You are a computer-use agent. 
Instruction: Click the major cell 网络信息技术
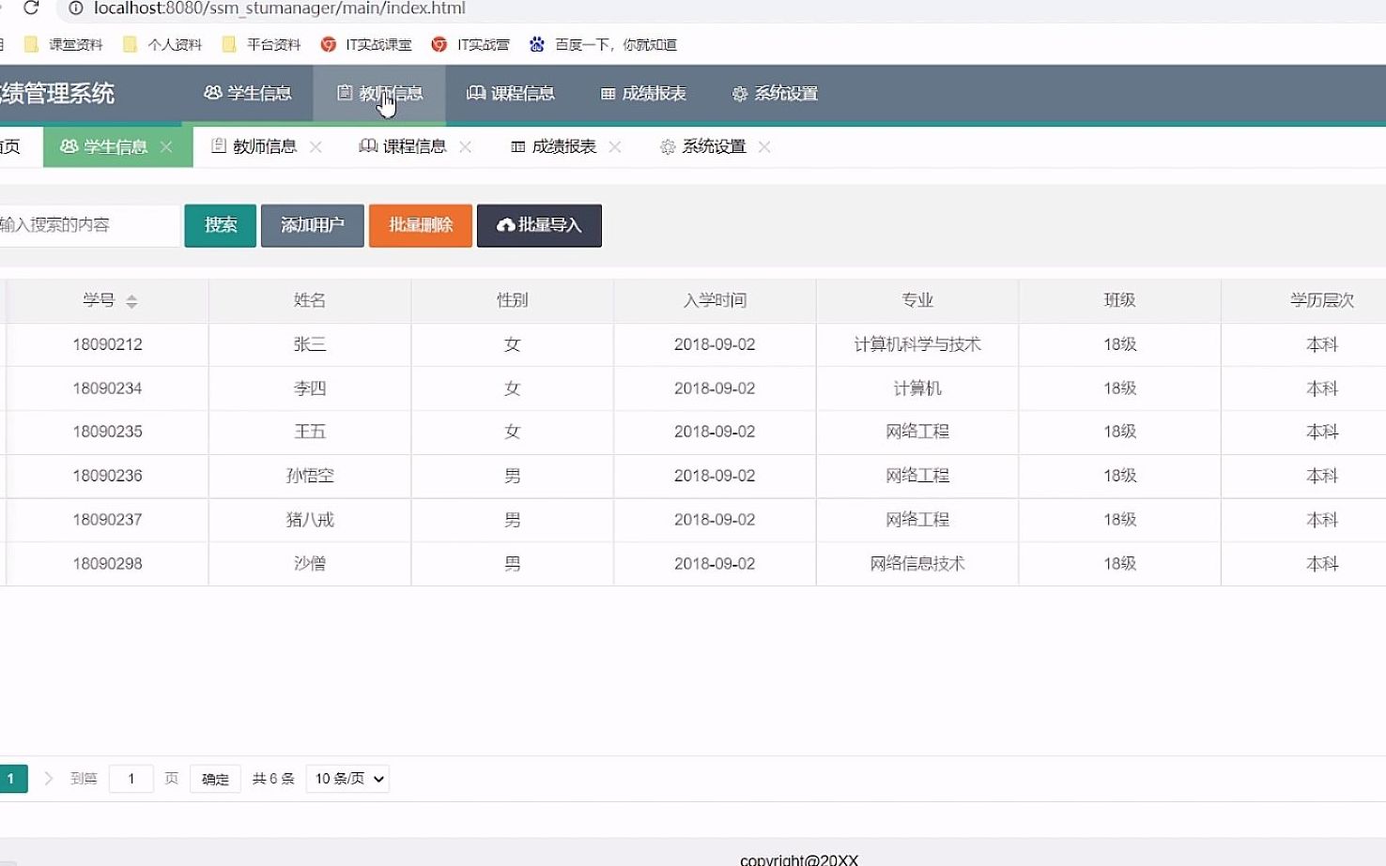click(x=917, y=564)
